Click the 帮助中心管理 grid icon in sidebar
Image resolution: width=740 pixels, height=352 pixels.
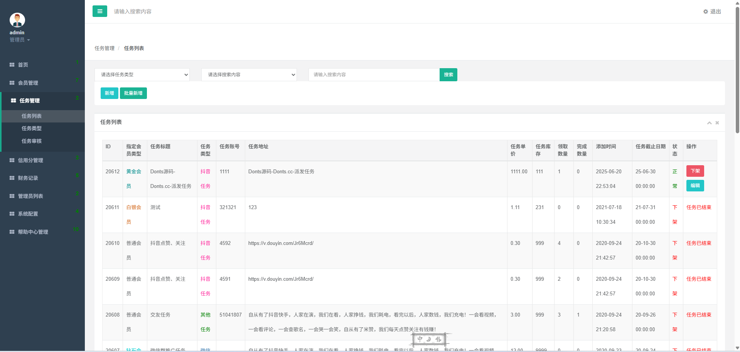click(12, 232)
